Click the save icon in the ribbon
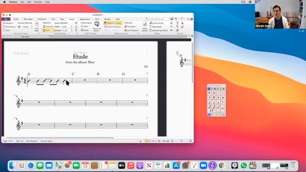This screenshot has width=306, height=172. pyautogui.click(x=172, y=19)
